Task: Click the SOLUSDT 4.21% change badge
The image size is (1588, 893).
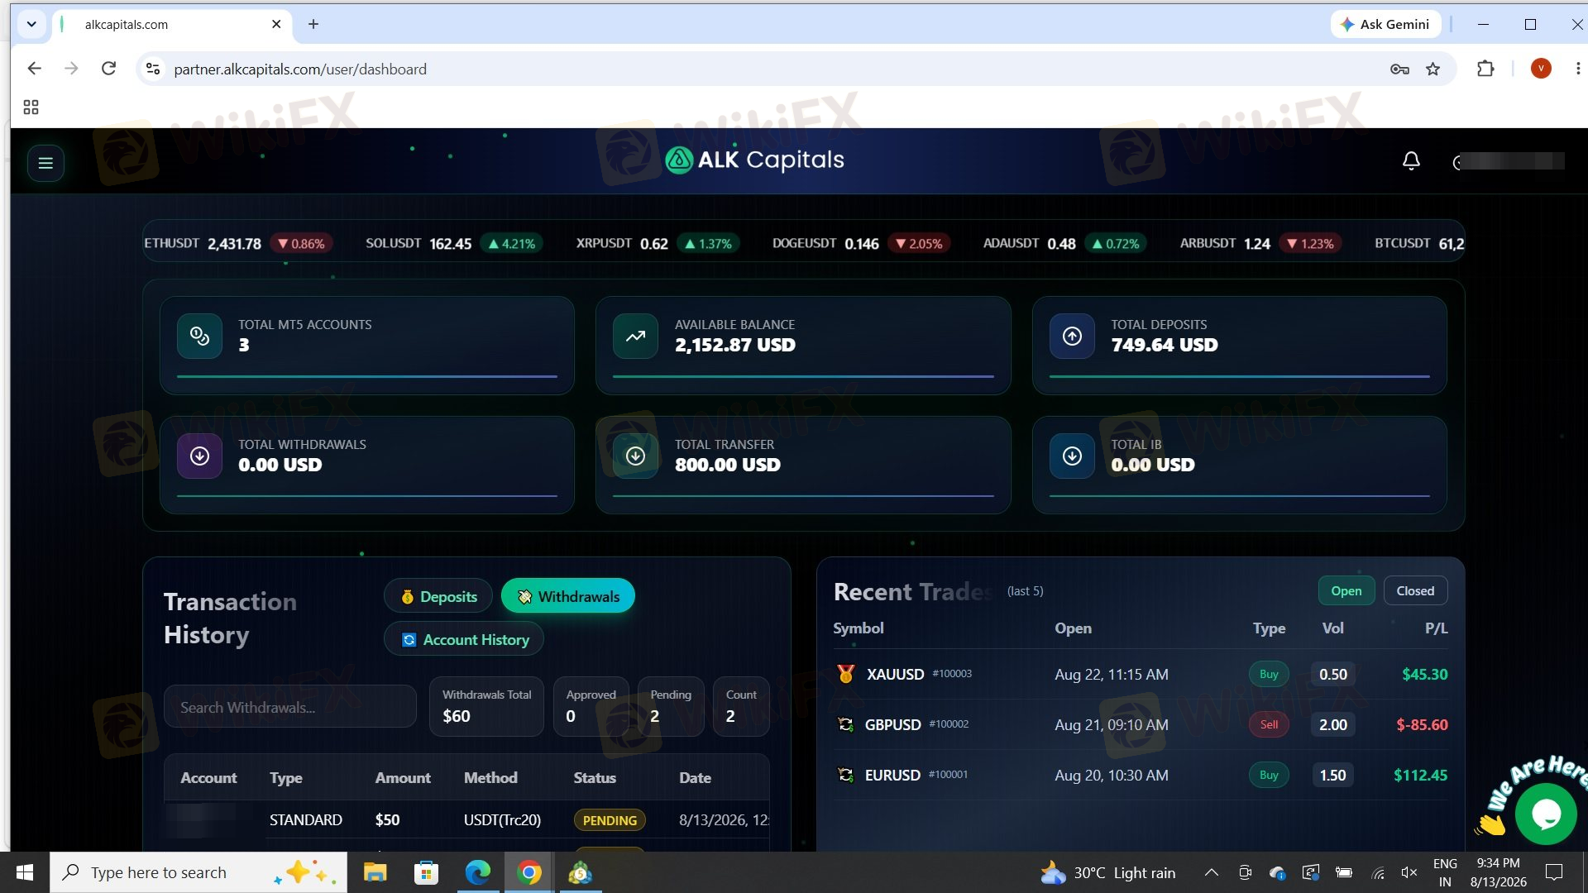Action: click(511, 243)
